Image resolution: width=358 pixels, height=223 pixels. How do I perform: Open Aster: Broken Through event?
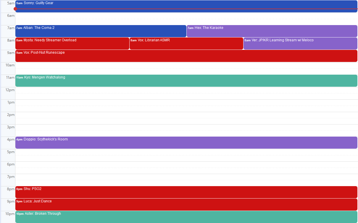[x=186, y=217]
